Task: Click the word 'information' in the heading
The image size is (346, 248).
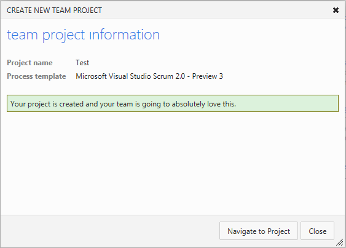Action: [125, 35]
